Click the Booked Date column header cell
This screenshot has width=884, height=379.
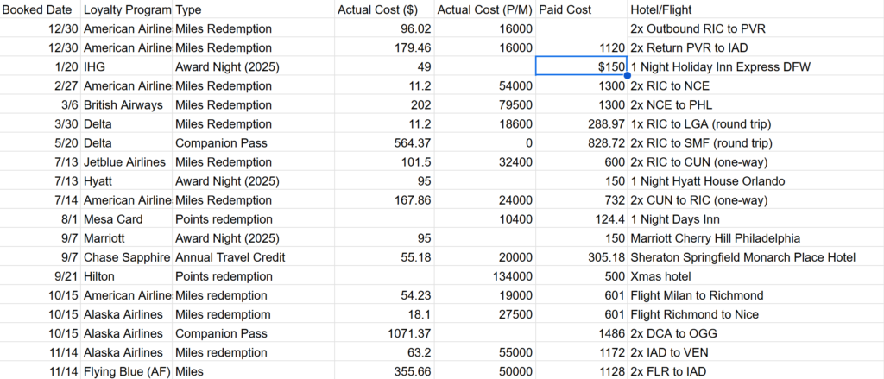(39, 9)
